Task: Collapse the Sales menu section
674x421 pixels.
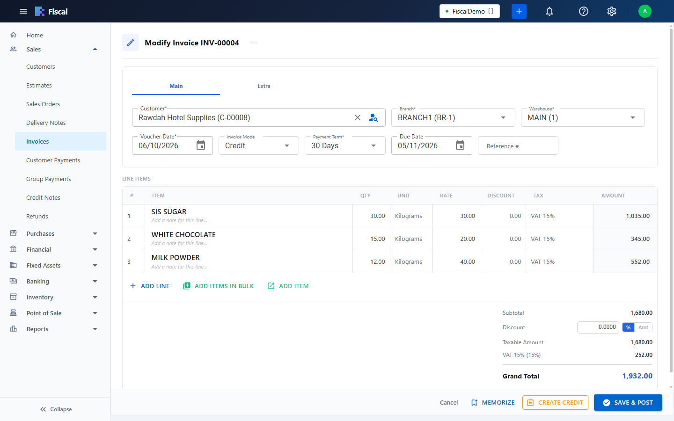Action: (95, 49)
